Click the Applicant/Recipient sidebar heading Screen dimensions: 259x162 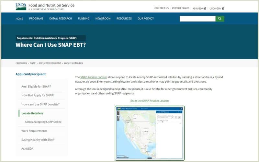coord(30,74)
